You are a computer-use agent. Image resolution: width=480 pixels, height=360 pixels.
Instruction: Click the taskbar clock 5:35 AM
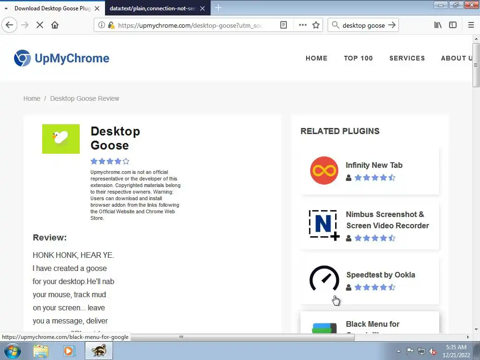point(456,347)
